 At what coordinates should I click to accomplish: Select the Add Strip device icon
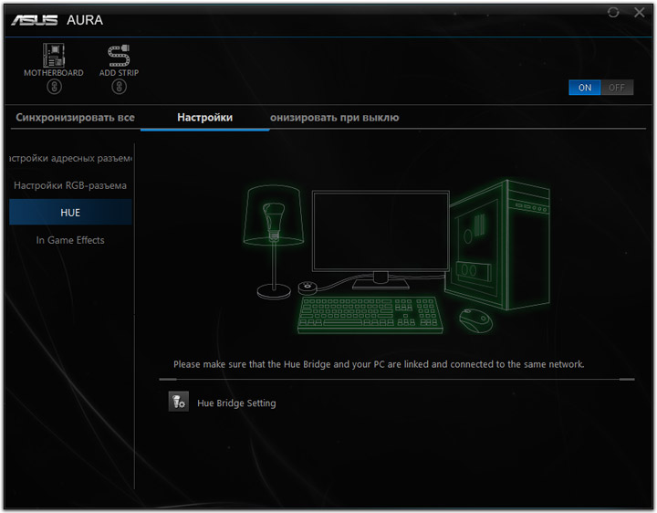(119, 56)
